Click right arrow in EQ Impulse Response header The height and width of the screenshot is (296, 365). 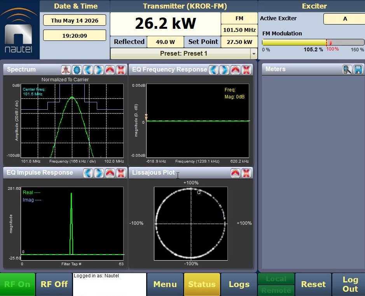tap(99, 173)
